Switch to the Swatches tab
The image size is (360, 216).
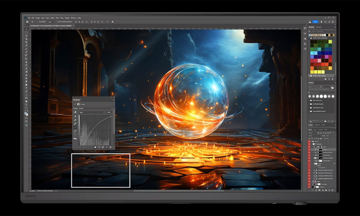pyautogui.click(x=312, y=27)
